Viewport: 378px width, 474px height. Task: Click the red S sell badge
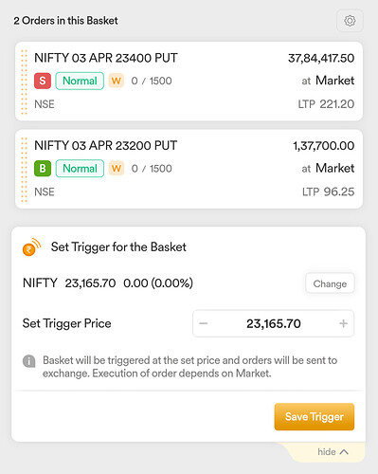(43, 81)
